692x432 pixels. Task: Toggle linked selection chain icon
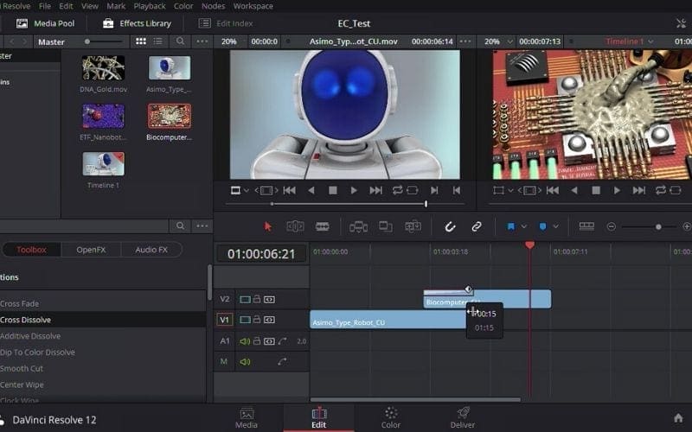tap(477, 226)
